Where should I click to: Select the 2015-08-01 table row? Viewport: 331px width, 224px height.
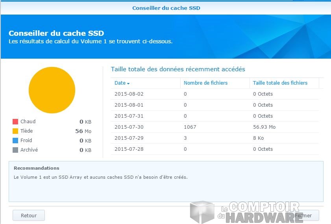click(216, 105)
